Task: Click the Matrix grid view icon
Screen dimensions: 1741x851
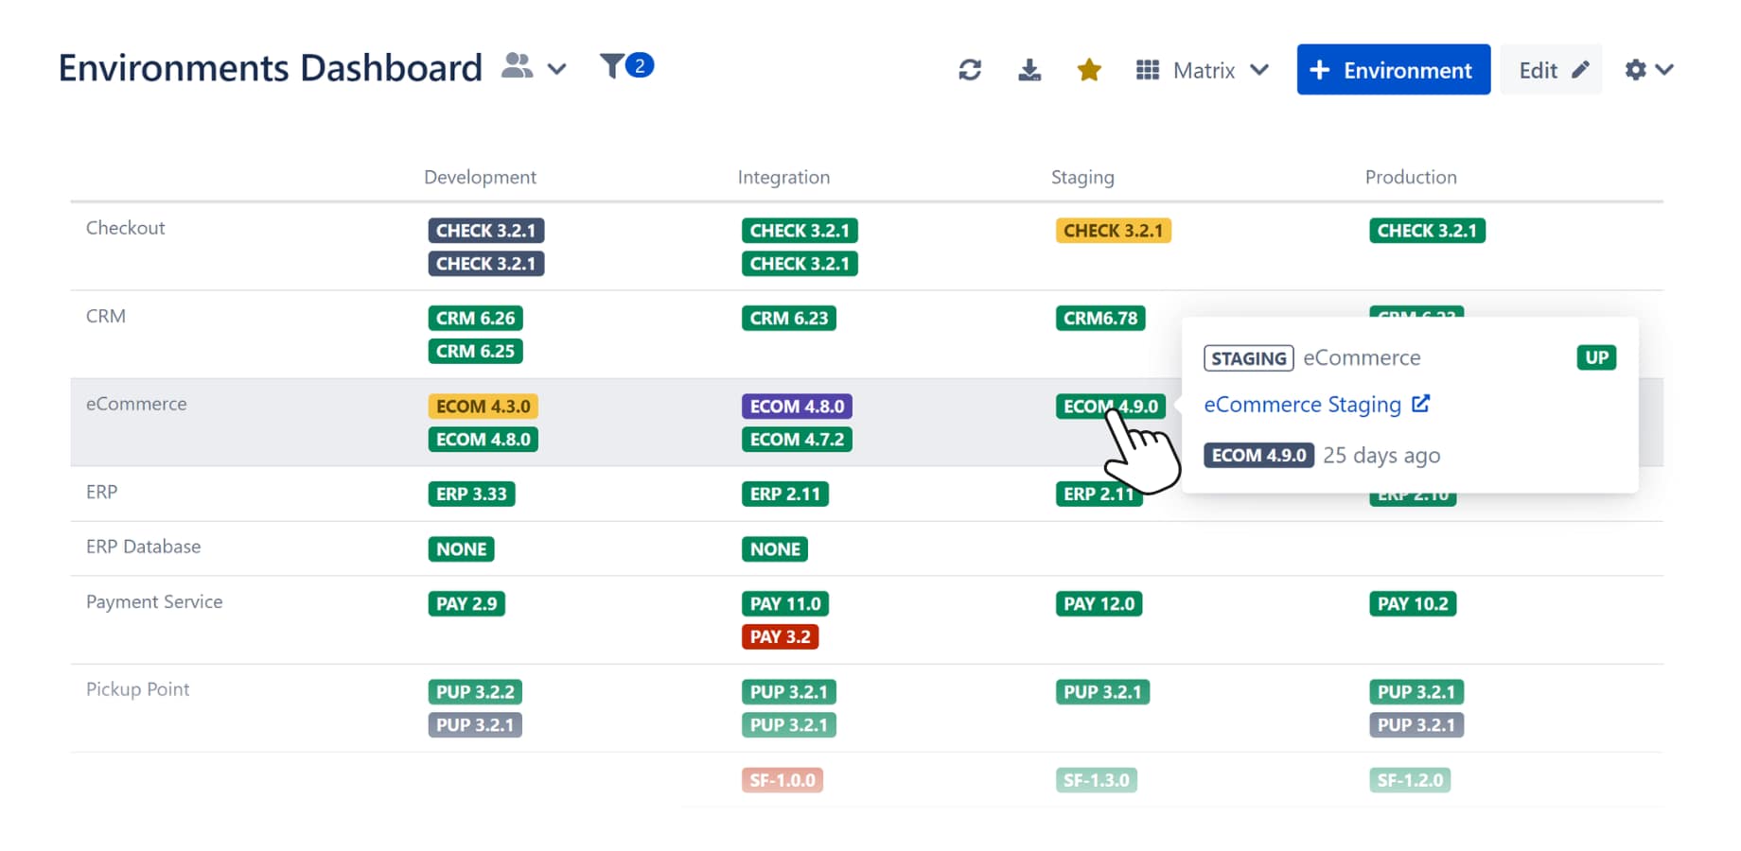Action: [x=1147, y=69]
